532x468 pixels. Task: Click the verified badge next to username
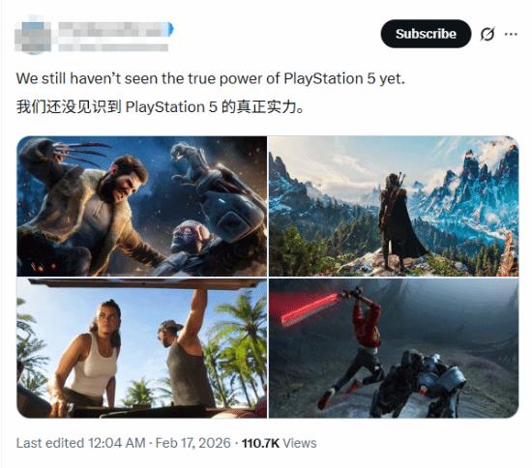click(170, 29)
